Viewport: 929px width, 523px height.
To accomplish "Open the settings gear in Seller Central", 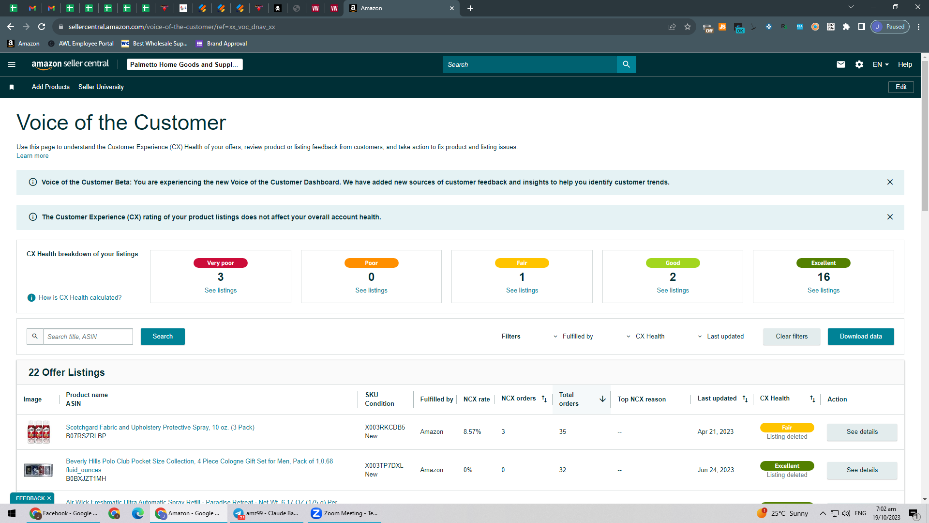I will click(x=859, y=64).
